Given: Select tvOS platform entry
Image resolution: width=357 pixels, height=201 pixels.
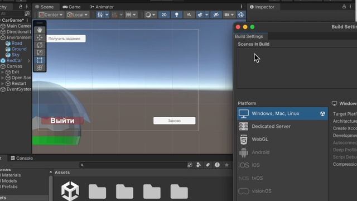Looking at the screenshot, I should pos(282,178).
